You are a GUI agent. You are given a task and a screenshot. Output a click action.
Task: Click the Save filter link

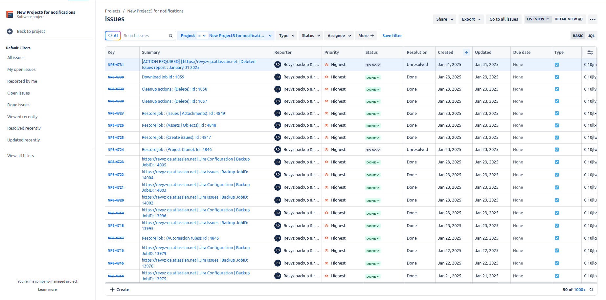click(x=392, y=36)
